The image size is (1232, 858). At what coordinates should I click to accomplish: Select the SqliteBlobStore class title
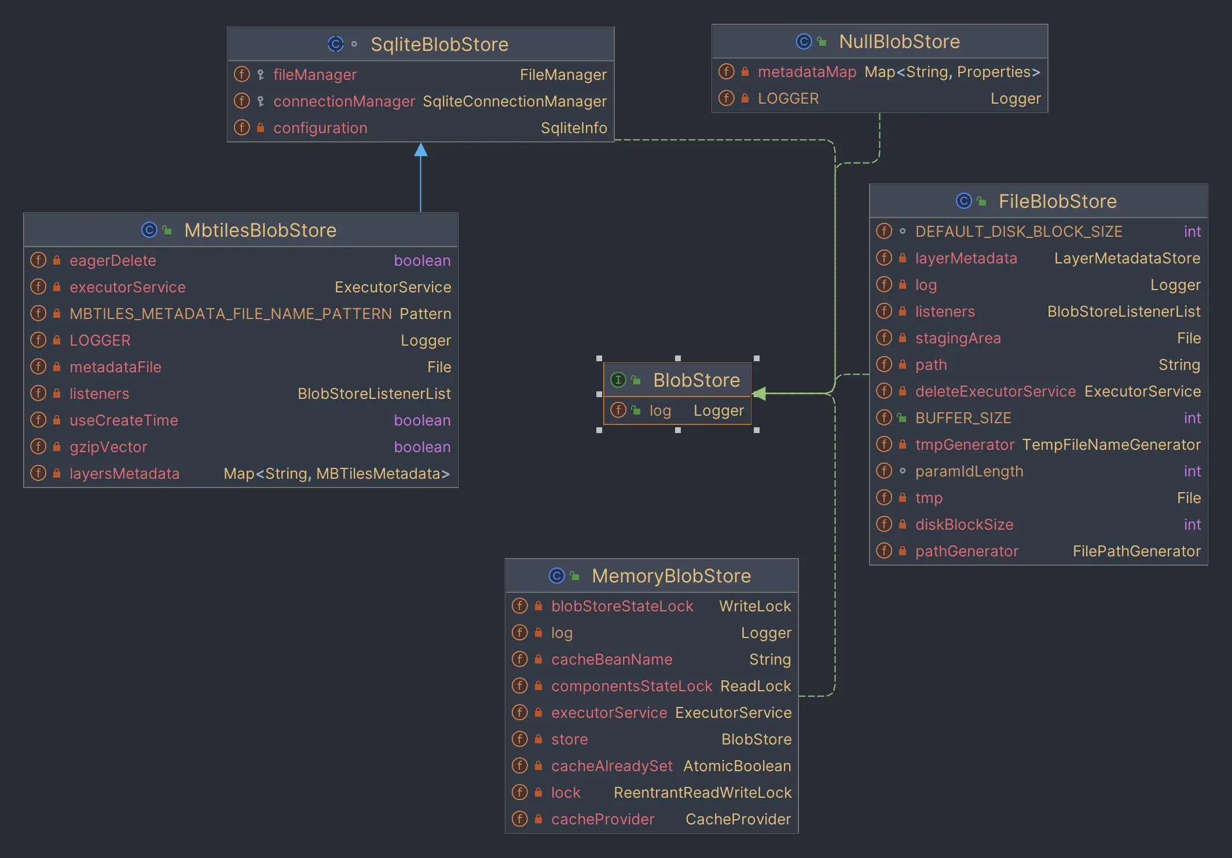click(439, 44)
